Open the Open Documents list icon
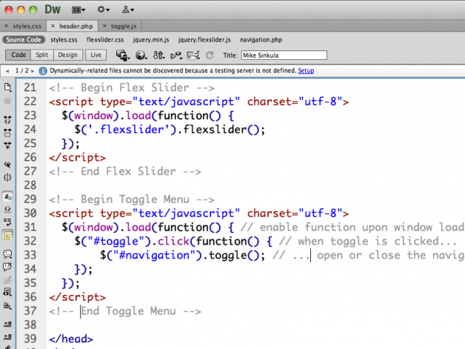This screenshot has width=465, height=349. coord(7,87)
